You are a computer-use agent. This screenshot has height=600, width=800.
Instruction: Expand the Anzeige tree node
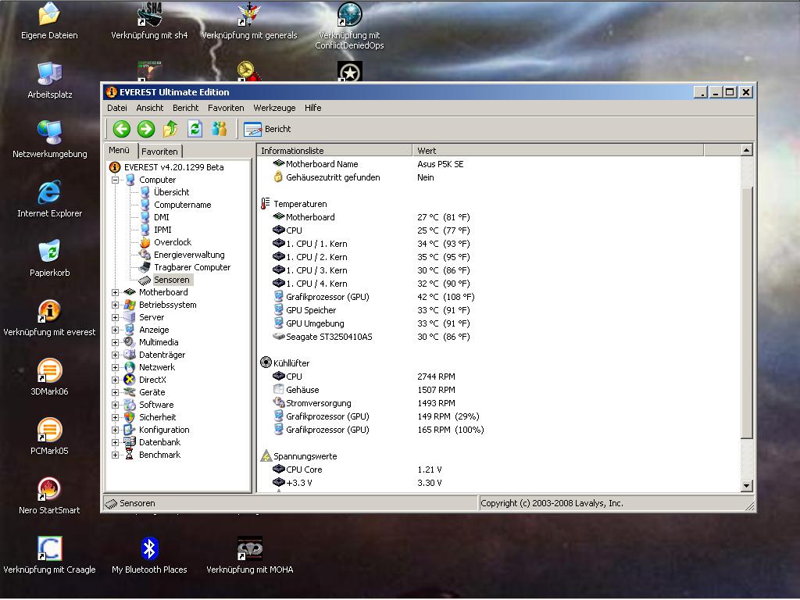(116, 330)
